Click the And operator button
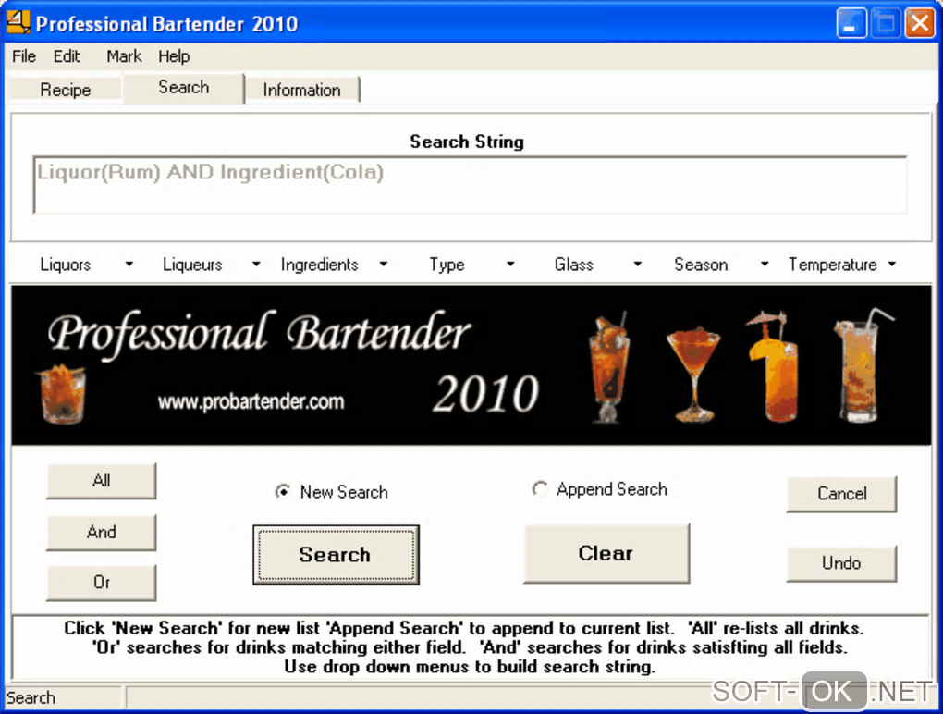943x714 pixels. click(x=101, y=532)
